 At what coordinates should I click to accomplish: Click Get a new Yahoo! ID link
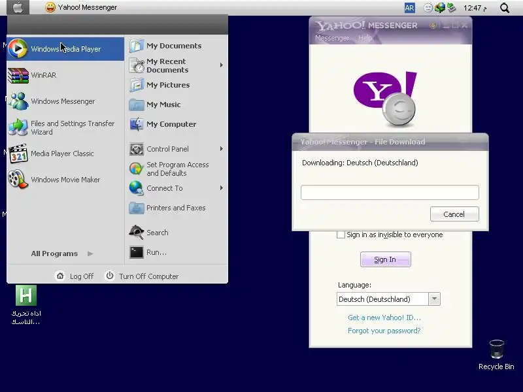coord(384,318)
